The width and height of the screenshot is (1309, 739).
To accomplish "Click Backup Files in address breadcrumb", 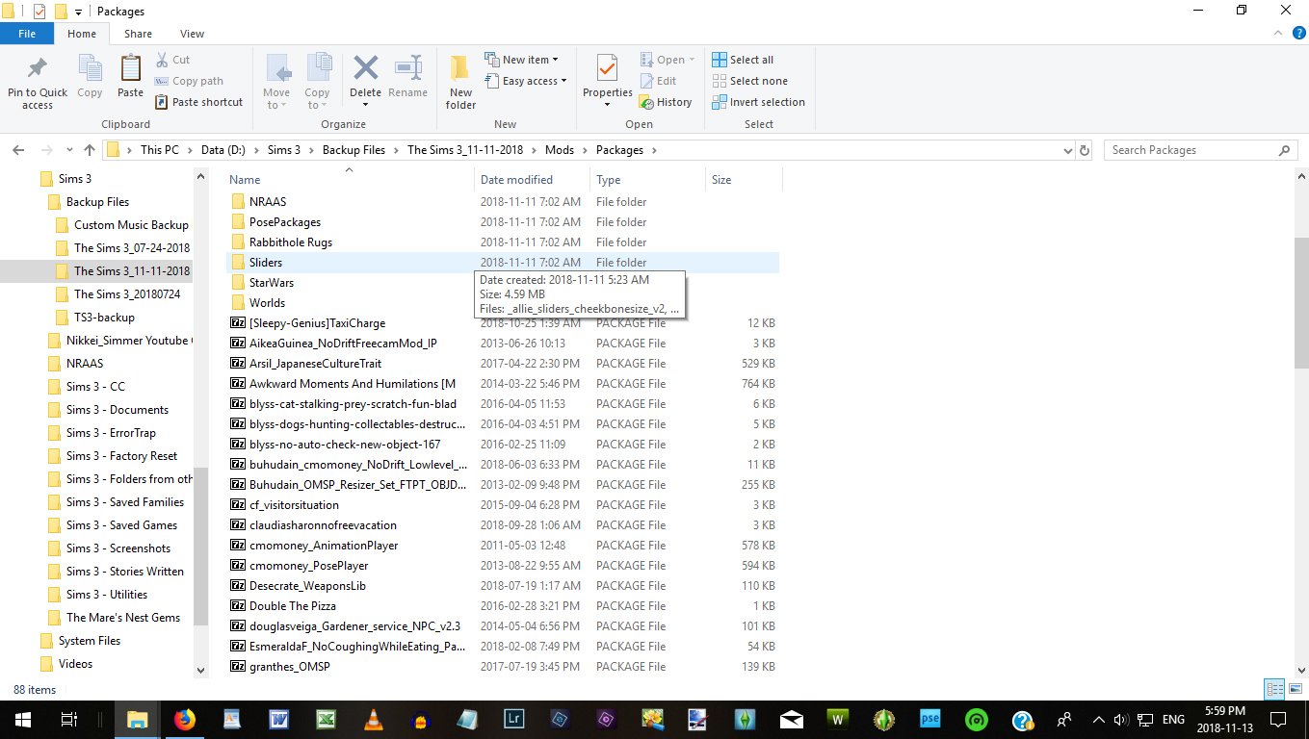I will point(353,150).
